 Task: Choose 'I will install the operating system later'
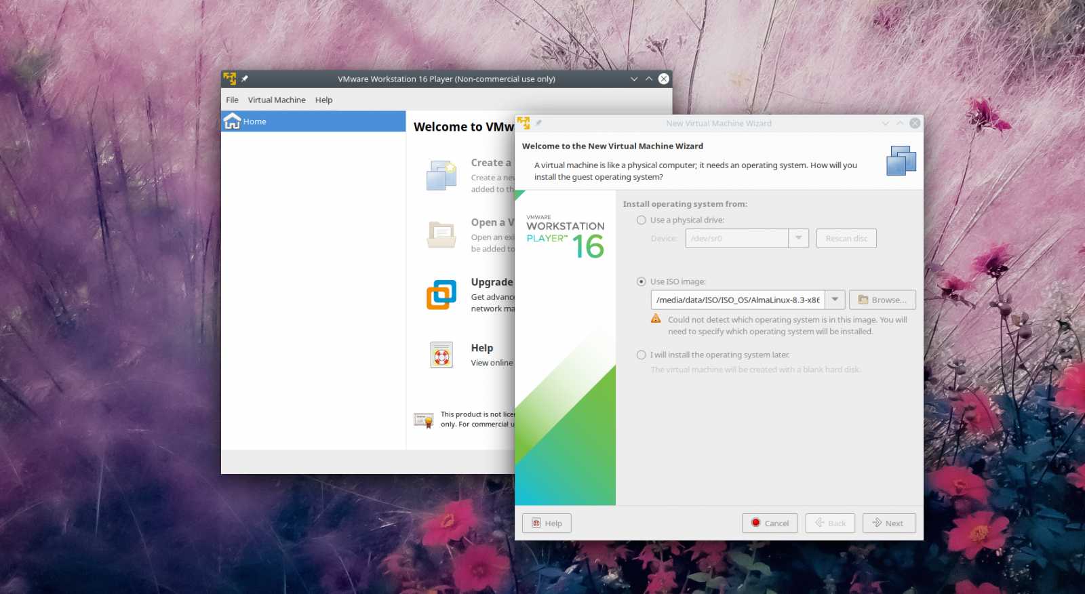pyautogui.click(x=641, y=355)
